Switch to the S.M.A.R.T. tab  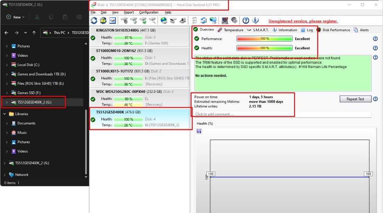point(258,30)
